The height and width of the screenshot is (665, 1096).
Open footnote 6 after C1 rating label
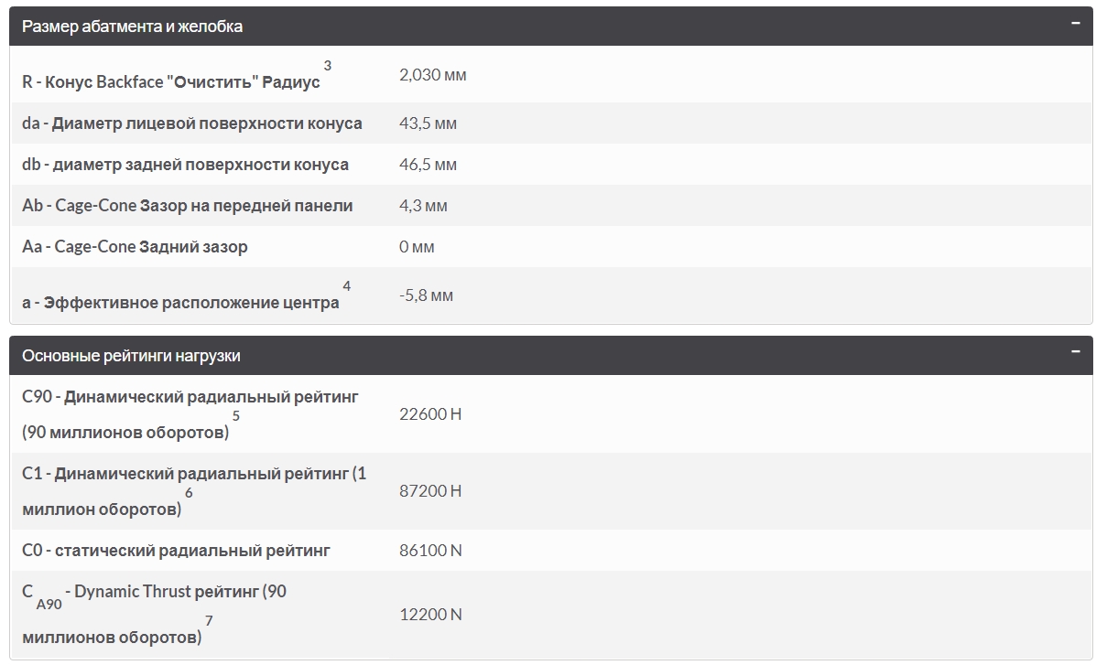coord(189,493)
